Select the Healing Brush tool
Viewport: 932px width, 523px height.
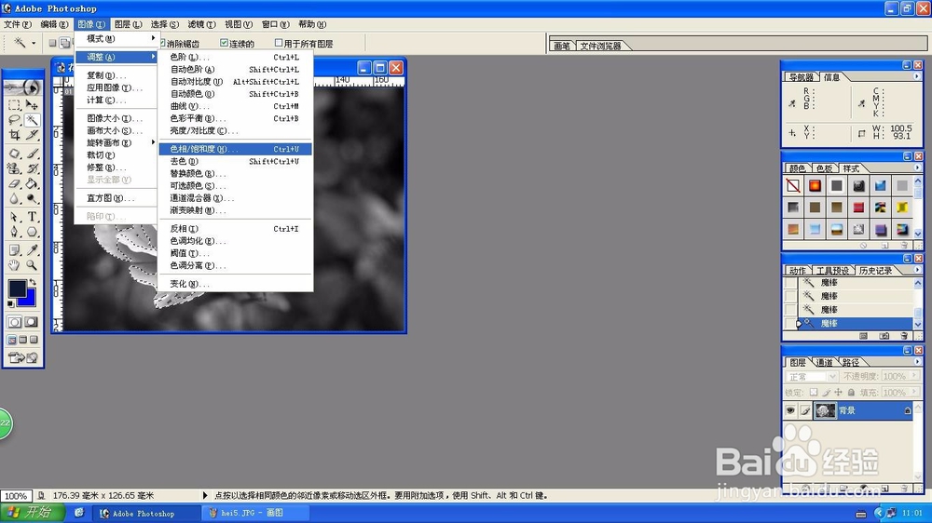click(x=14, y=154)
